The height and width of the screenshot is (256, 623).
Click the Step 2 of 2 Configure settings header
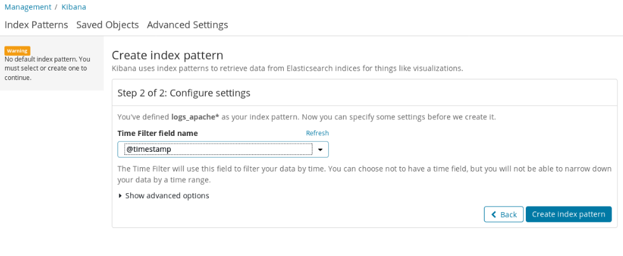184,93
